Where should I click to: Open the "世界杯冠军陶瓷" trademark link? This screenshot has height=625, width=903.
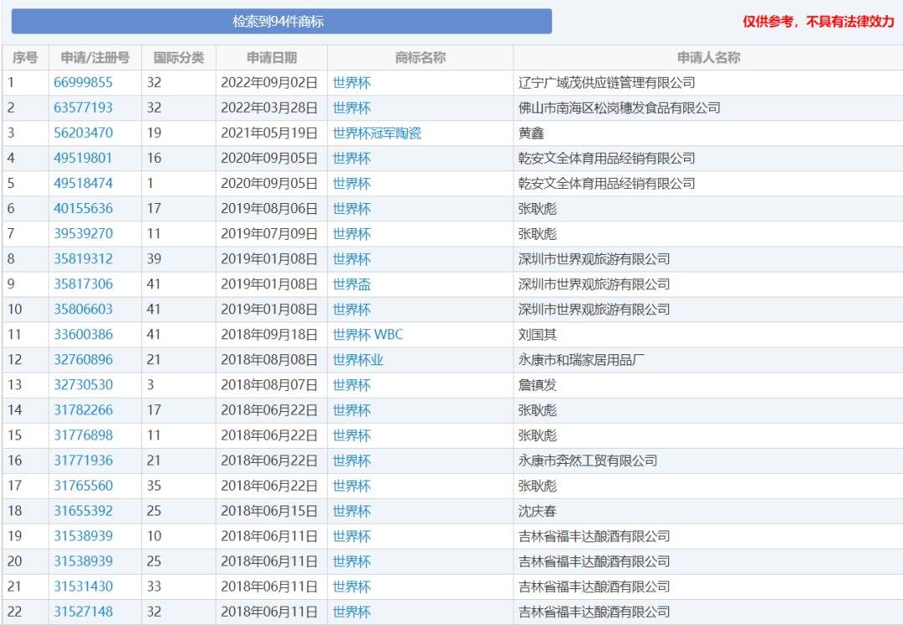click(376, 133)
